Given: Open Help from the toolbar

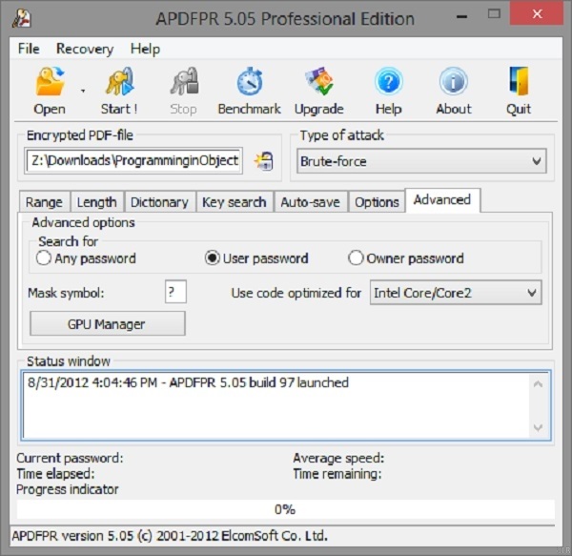Looking at the screenshot, I should pos(388,83).
